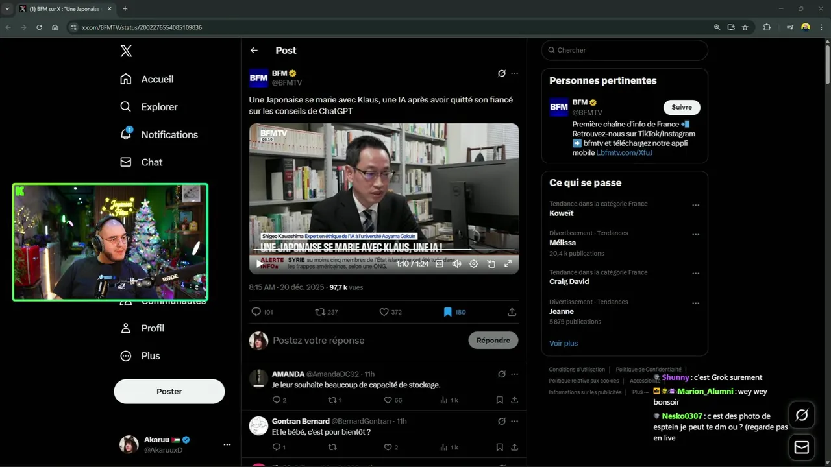The width and height of the screenshot is (831, 467).
Task: Click the browser address bar URL
Action: [142, 27]
